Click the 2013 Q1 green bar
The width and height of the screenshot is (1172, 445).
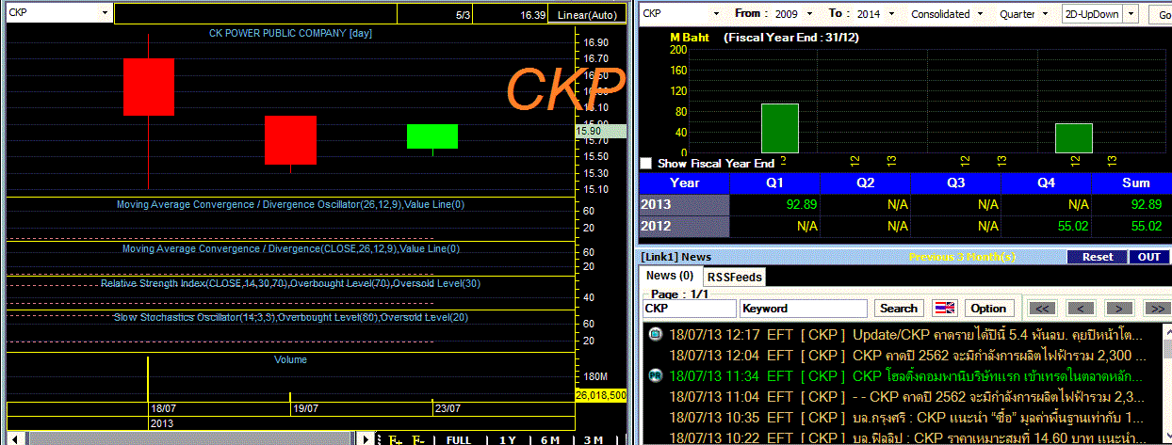(x=780, y=128)
